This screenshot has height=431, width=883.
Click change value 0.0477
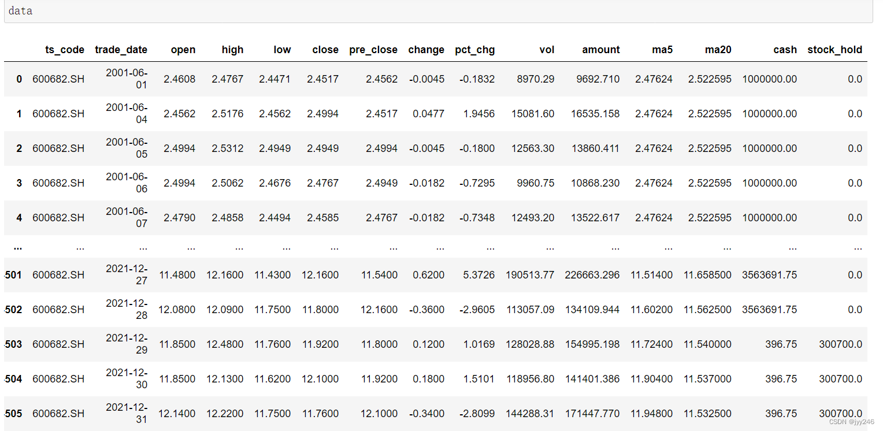tap(429, 114)
